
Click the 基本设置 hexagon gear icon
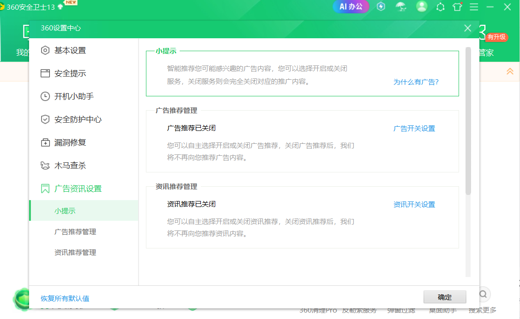tap(45, 50)
